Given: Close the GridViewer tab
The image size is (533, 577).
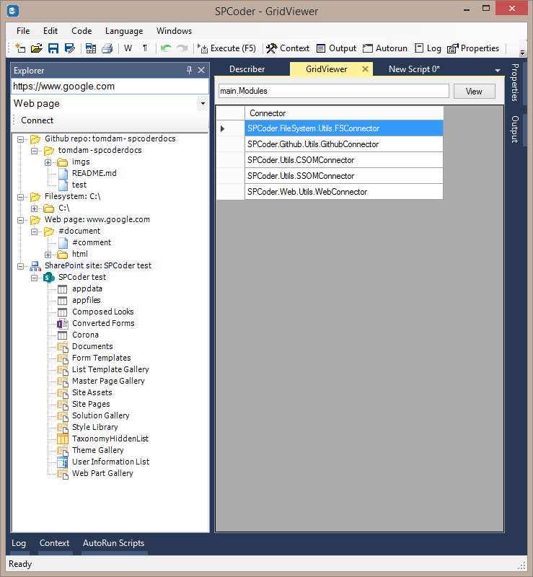Looking at the screenshot, I should coord(365,69).
